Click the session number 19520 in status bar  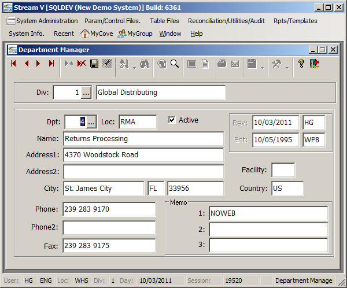pos(234,280)
